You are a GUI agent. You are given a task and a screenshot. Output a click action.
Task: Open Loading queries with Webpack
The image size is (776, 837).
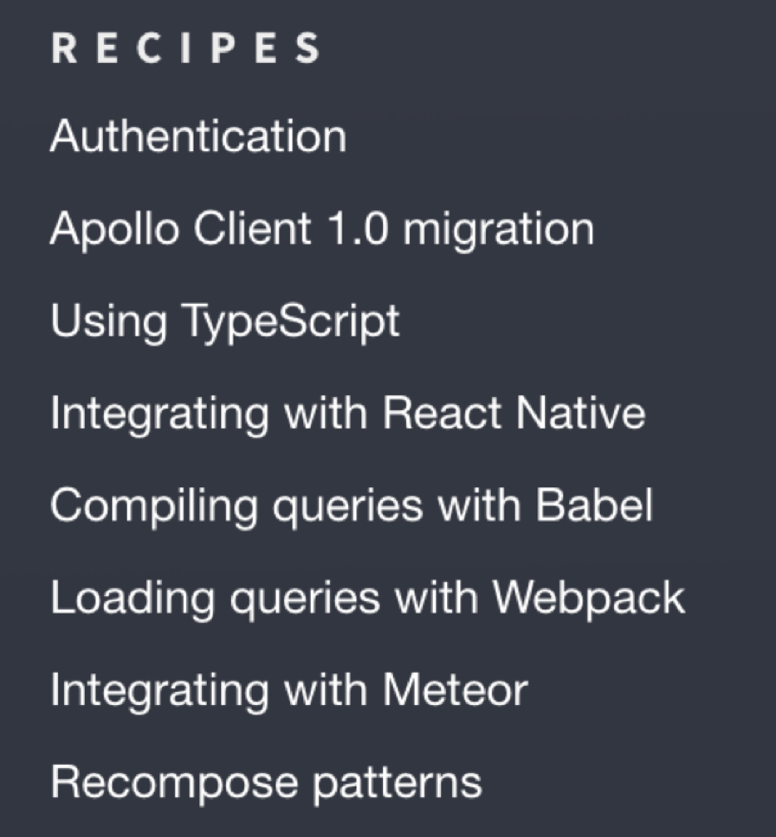click(x=367, y=598)
